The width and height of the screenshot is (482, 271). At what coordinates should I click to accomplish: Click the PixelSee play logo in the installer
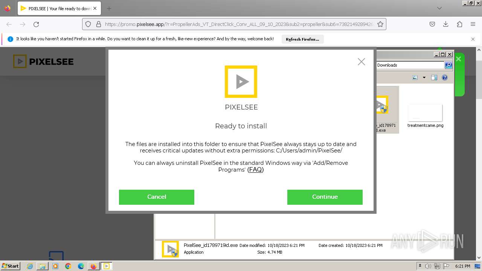[x=241, y=82]
